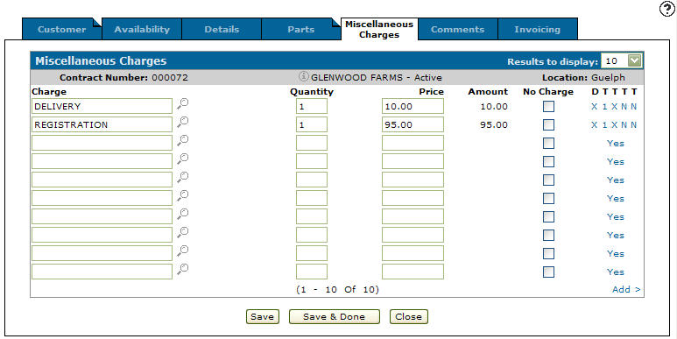Check No Charge box in seventh row

pyautogui.click(x=548, y=216)
